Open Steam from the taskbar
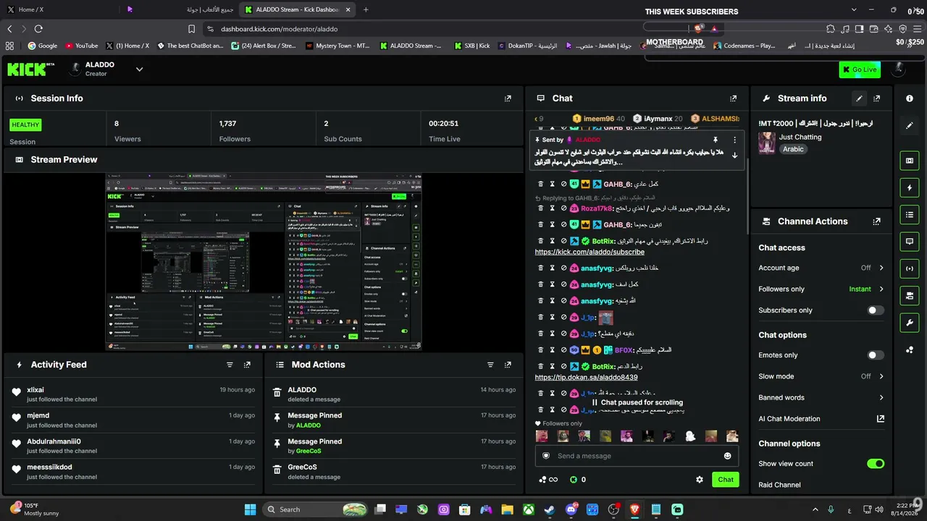 (550, 509)
